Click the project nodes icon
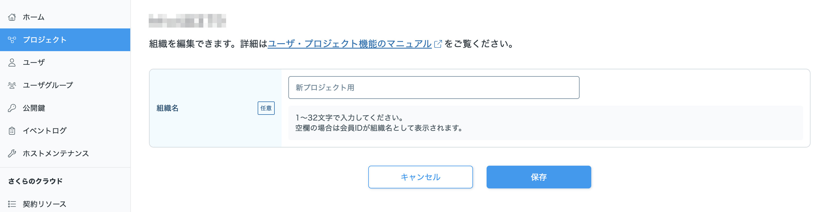The width and height of the screenshot is (827, 212). click(12, 40)
